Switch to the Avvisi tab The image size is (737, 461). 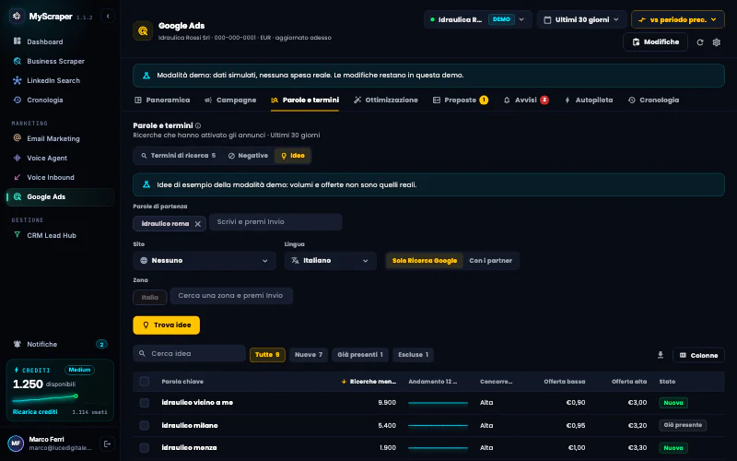(525, 100)
